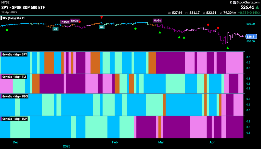Select the GoNoGo - Map - SPY panel label
Screen dimensions: 261x149
14,54
